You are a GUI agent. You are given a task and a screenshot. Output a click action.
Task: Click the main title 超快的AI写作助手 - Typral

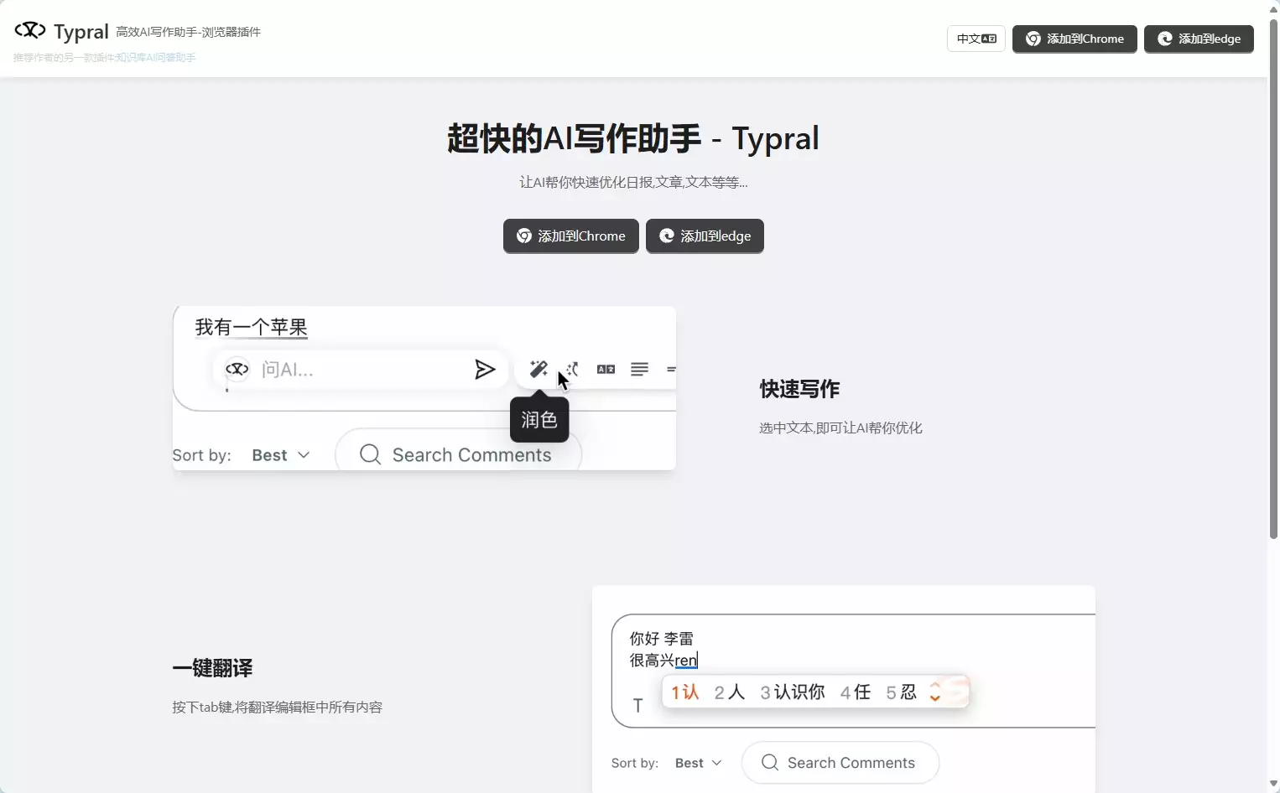coord(633,138)
